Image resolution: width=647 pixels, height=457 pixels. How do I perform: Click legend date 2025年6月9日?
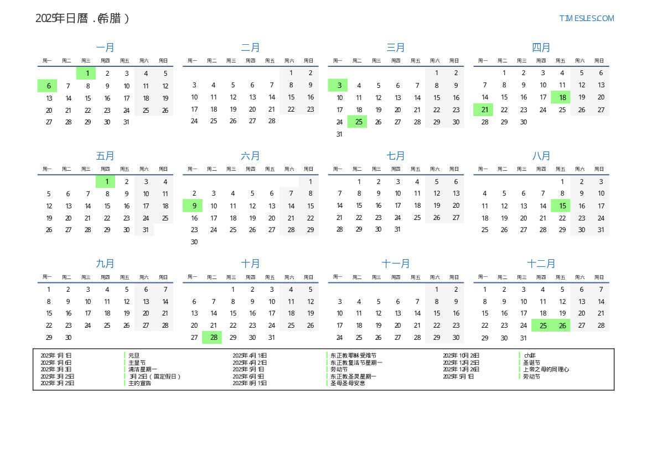click(249, 376)
